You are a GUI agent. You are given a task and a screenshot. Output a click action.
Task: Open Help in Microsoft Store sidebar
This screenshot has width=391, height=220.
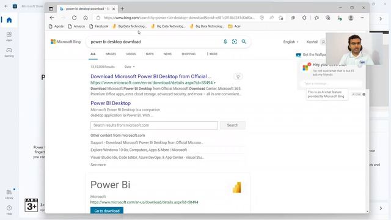click(9, 210)
